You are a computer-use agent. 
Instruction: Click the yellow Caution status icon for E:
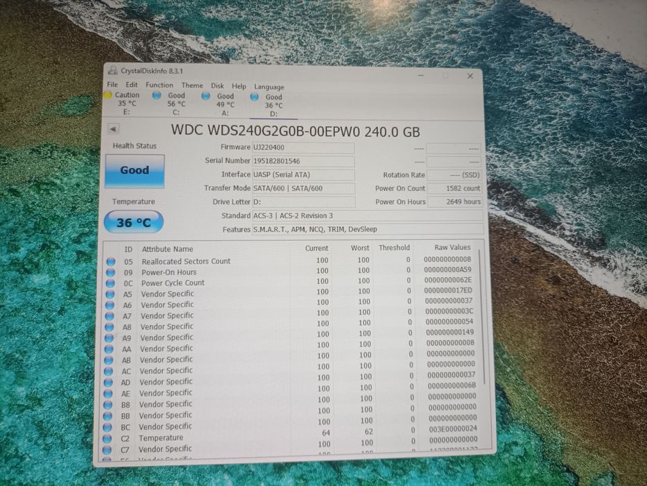108,95
